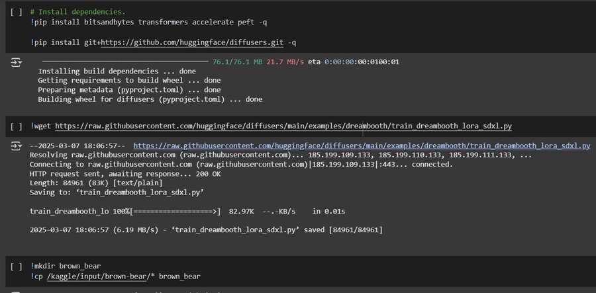Screen dimensions: 596x293
Task: Click the wget 100% progress bar line
Action: pos(187,212)
